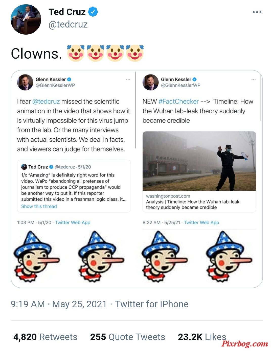Open the washingtonpost.com article title

(x=193, y=204)
